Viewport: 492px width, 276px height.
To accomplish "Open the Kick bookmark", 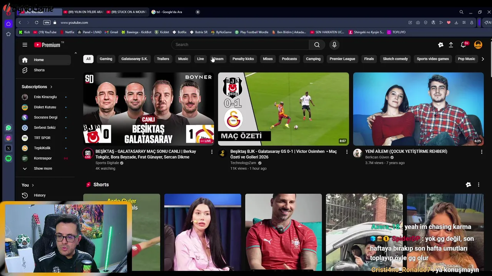I will (24, 32).
